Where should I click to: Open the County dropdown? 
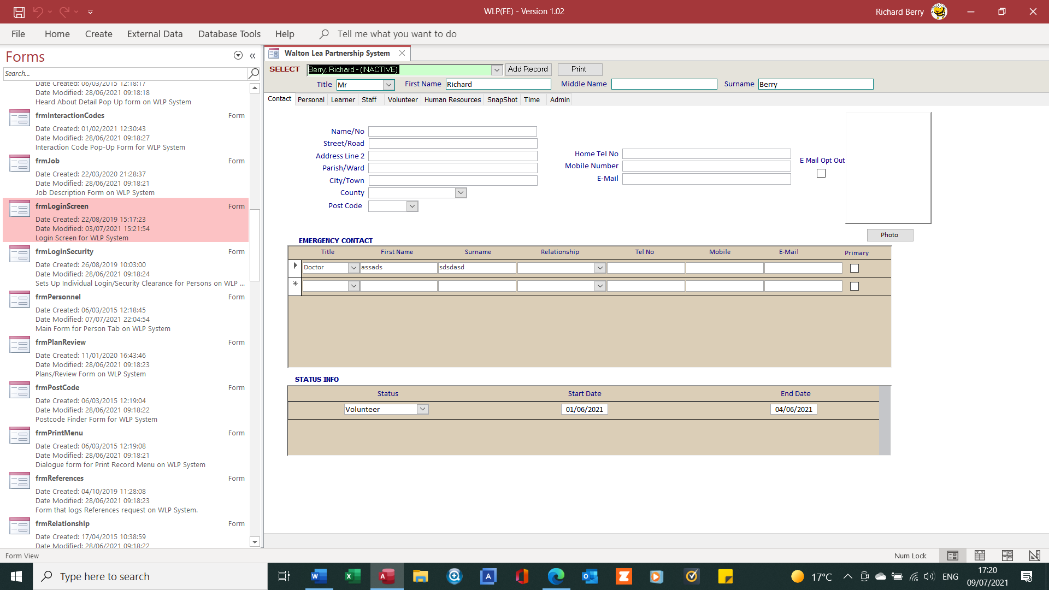click(461, 193)
